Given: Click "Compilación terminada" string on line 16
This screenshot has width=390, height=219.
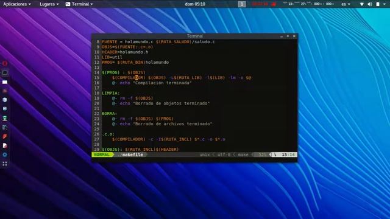Looking at the screenshot, I should tap(162, 83).
